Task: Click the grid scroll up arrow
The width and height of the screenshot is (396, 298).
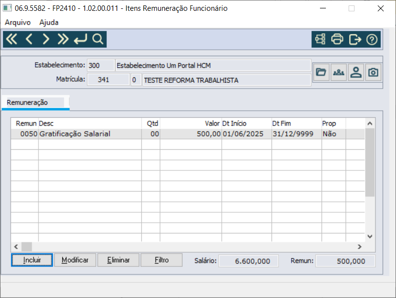Action: 370,124
